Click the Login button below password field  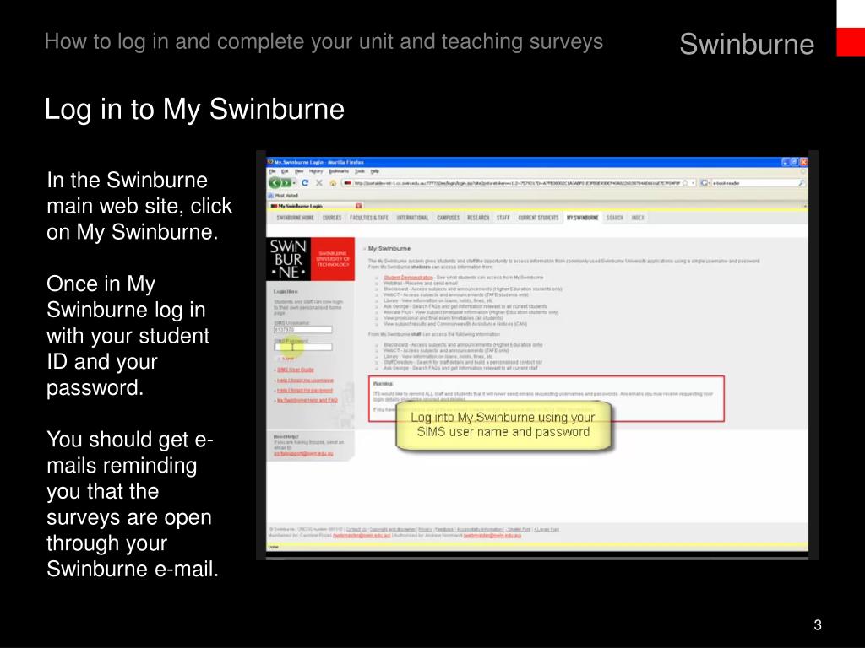[287, 359]
